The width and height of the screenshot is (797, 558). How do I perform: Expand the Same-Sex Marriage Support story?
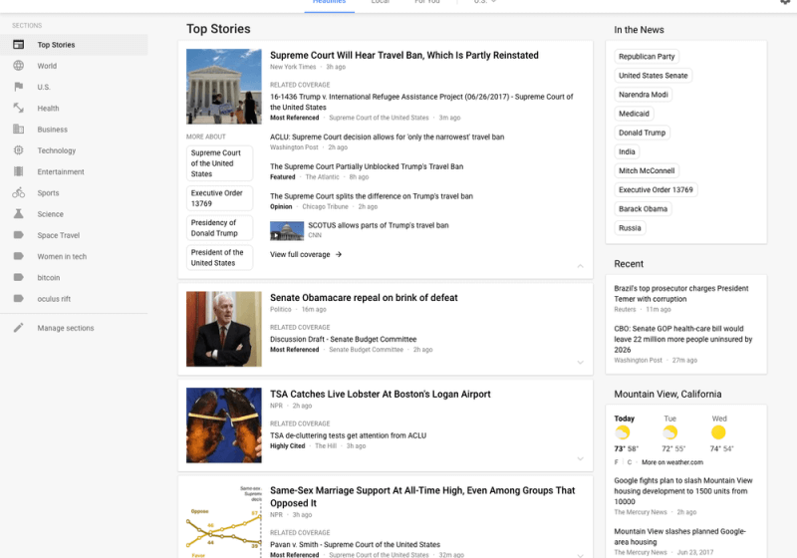click(580, 555)
